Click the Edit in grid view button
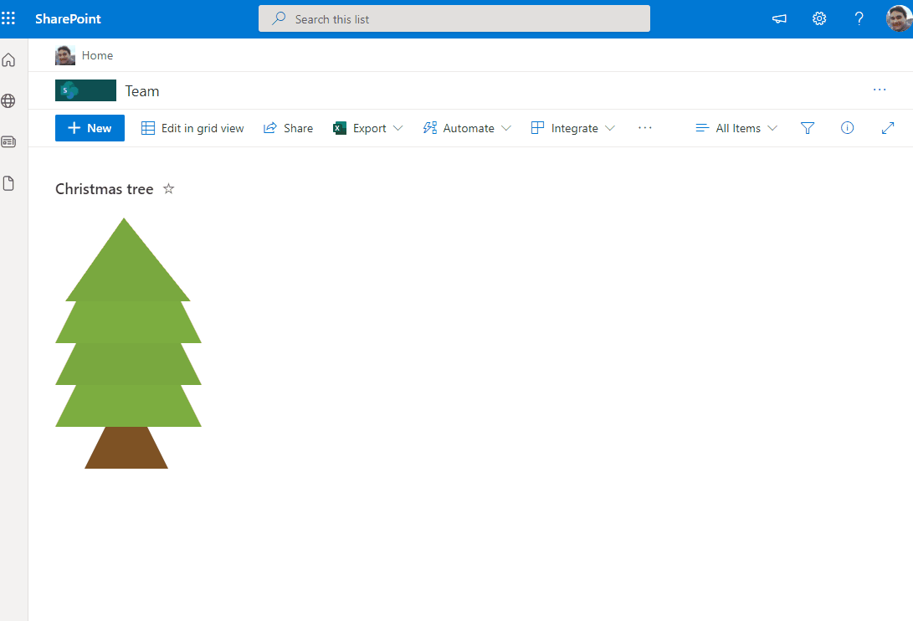This screenshot has width=913, height=621. point(192,128)
